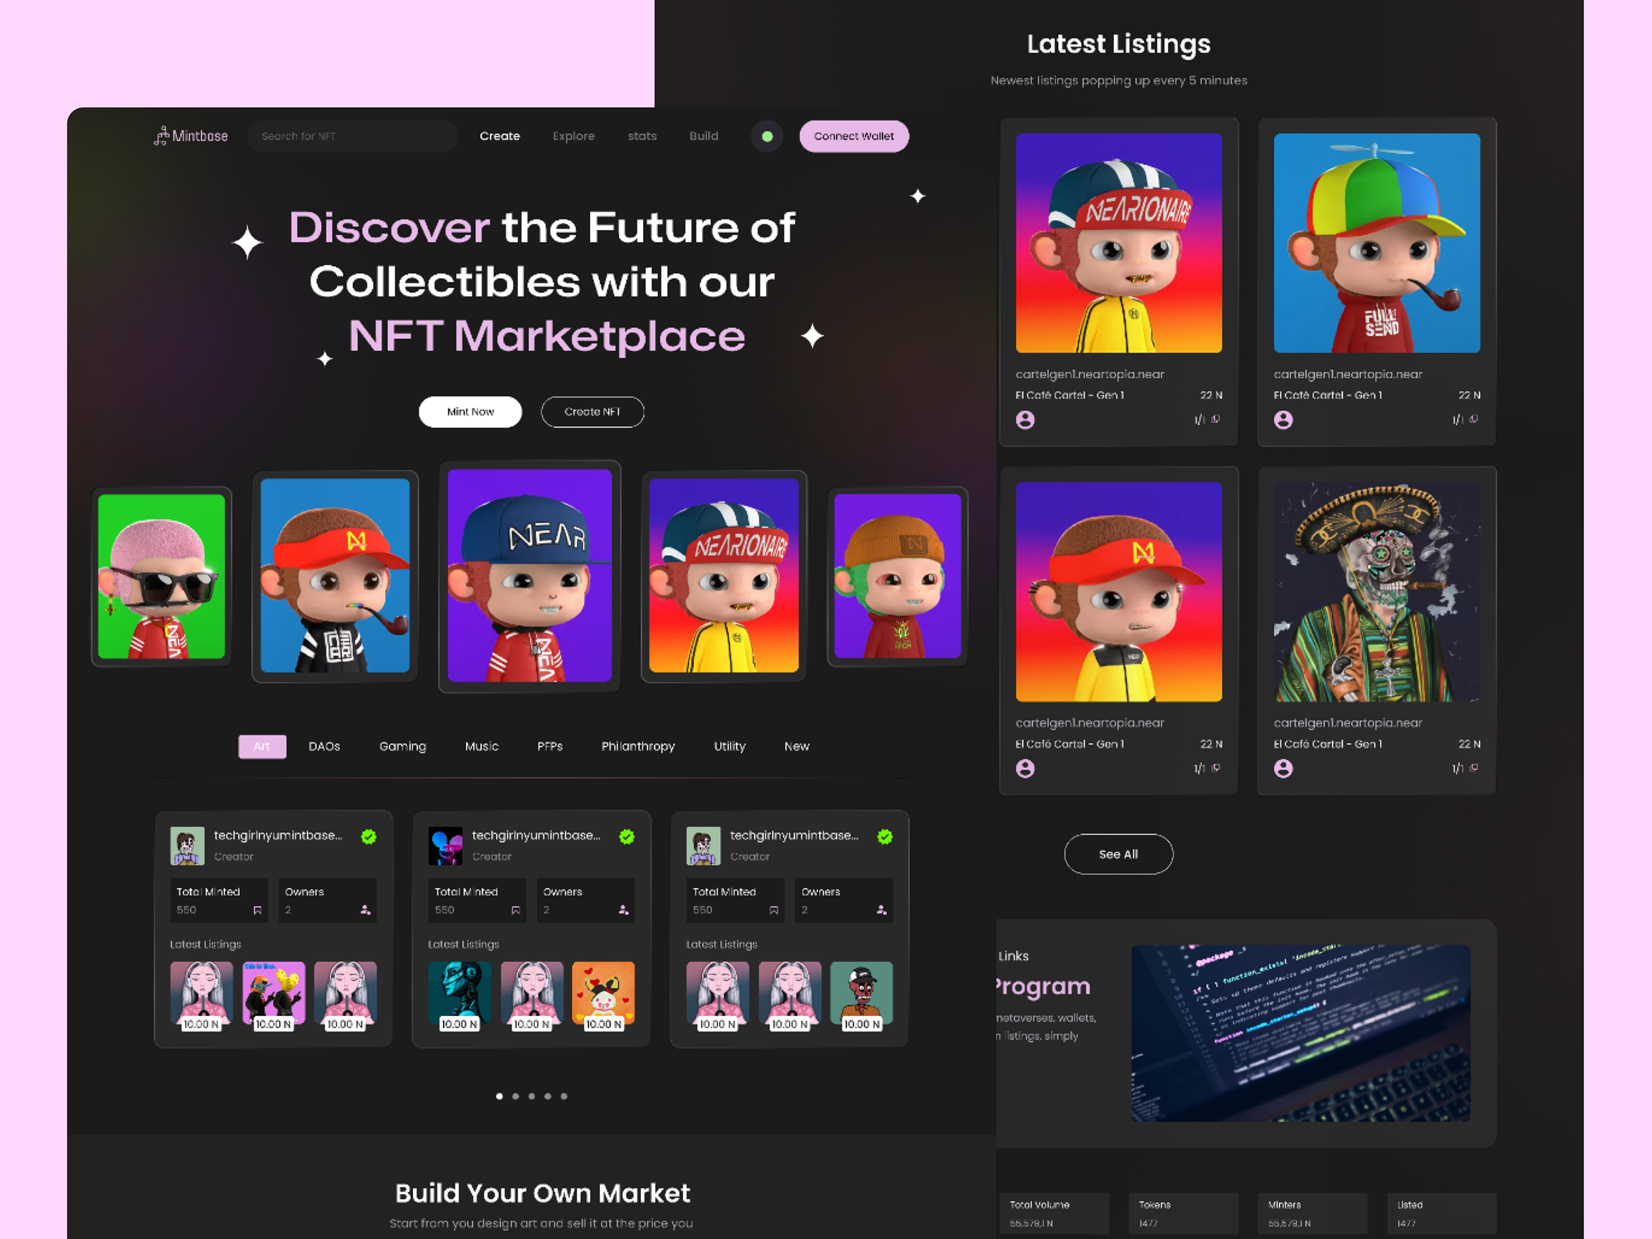Click the verified badge on second creator card

627,837
